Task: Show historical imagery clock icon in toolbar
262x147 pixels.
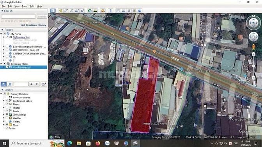Action: [x=90, y=11]
